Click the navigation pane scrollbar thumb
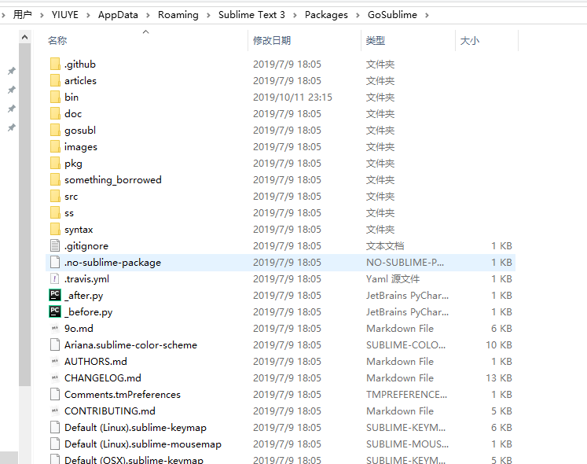587x464 pixels. pos(24,215)
